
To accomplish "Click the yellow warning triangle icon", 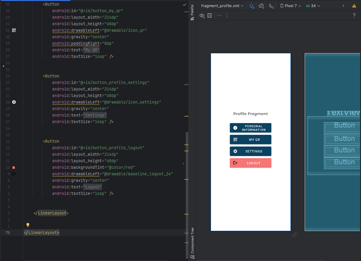I will pos(354,6).
